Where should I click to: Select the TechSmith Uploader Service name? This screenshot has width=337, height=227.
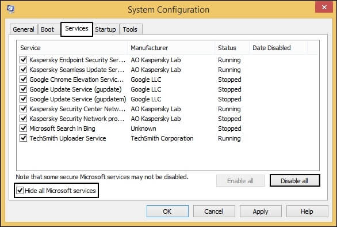pos(68,138)
